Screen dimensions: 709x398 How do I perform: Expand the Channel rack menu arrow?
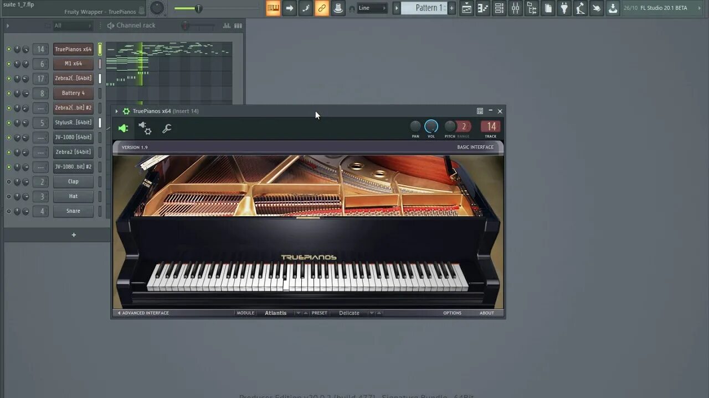[x=8, y=25]
